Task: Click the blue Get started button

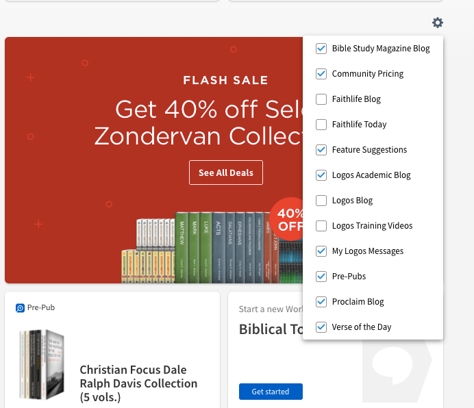Action: (271, 392)
